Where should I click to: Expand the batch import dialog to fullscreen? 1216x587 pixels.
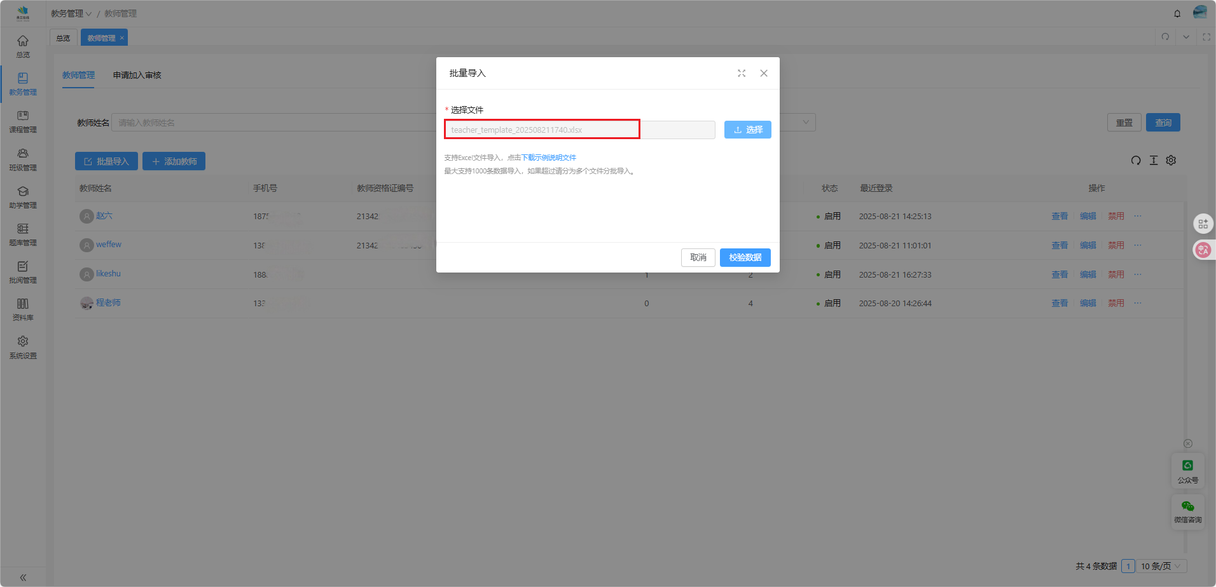(742, 73)
